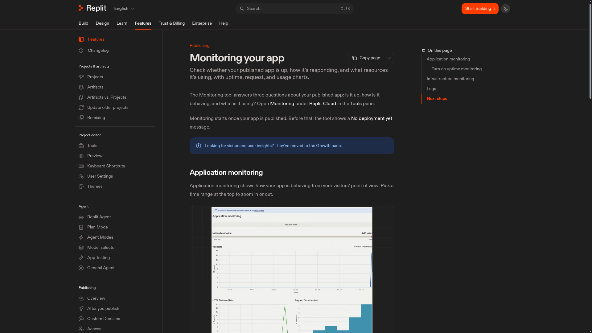This screenshot has width=592, height=333.
Task: Click the 'Projects & artifacts' section label
Action: (94, 67)
